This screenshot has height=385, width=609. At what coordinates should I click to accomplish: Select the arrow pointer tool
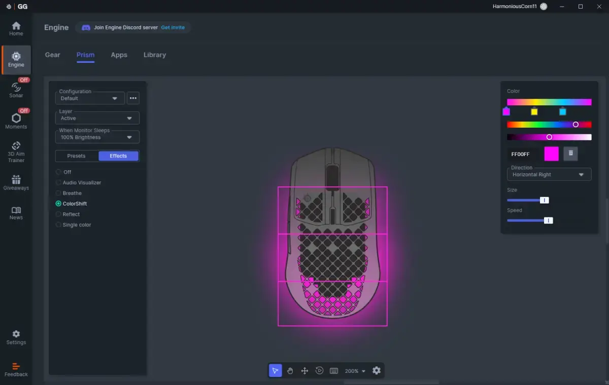275,371
